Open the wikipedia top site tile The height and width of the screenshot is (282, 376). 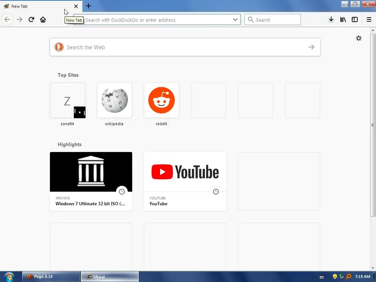[x=115, y=100]
